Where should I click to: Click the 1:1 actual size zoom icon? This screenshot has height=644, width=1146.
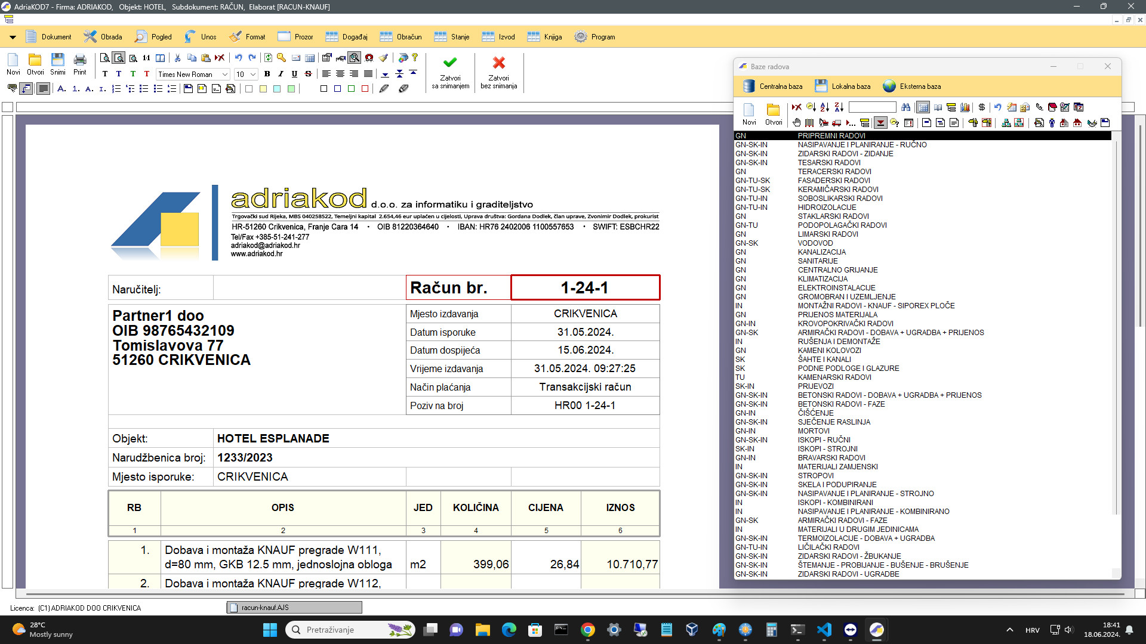point(146,58)
